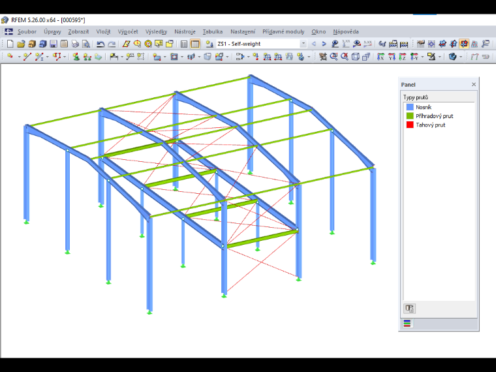Open the Úpravy menu

[52, 31]
